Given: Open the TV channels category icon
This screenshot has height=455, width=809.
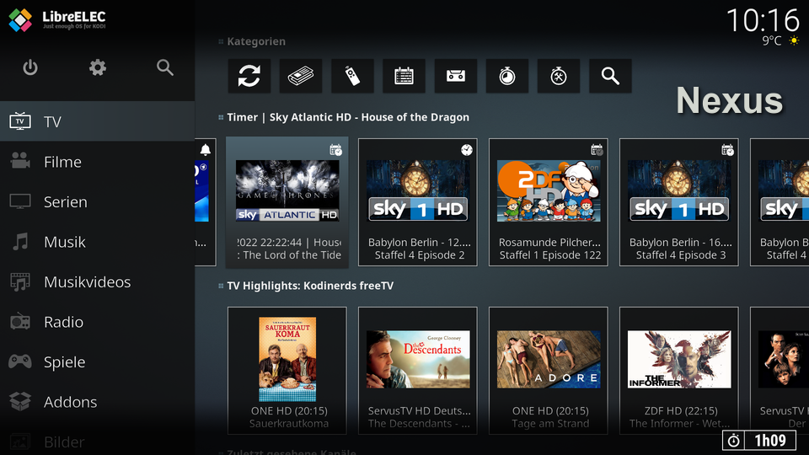Looking at the screenshot, I should [301, 76].
